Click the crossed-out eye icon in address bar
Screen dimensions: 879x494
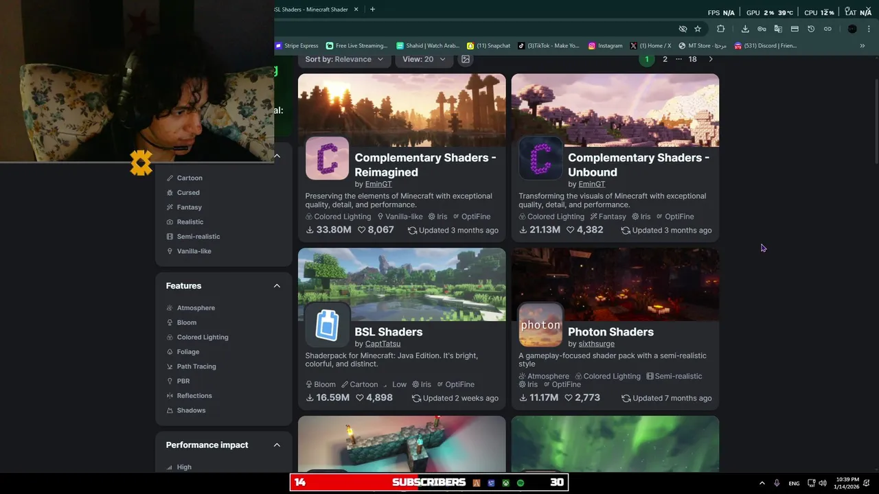click(683, 29)
